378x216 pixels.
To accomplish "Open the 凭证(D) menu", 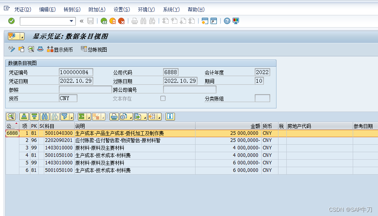I will click(x=23, y=9).
